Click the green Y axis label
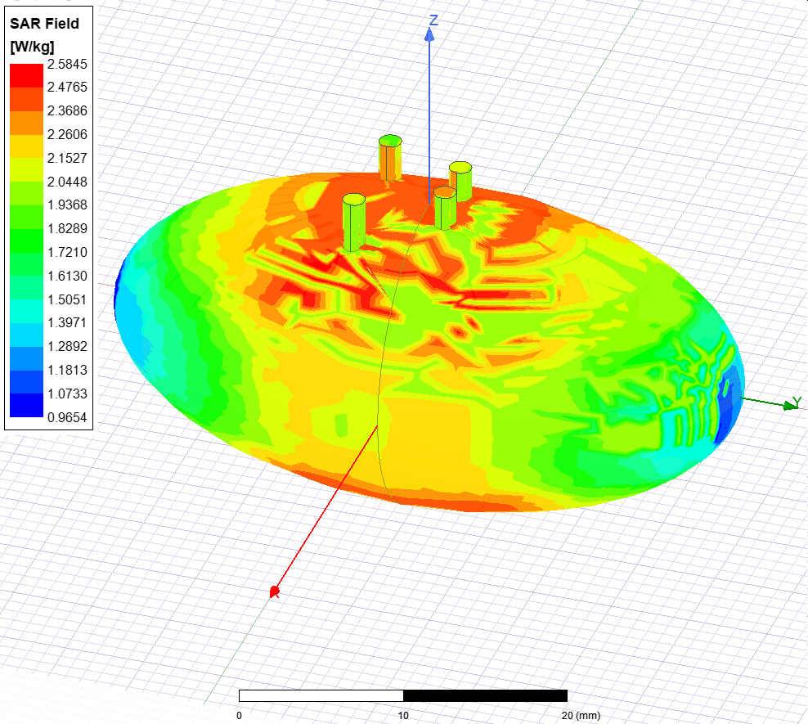808x724 pixels. [797, 402]
